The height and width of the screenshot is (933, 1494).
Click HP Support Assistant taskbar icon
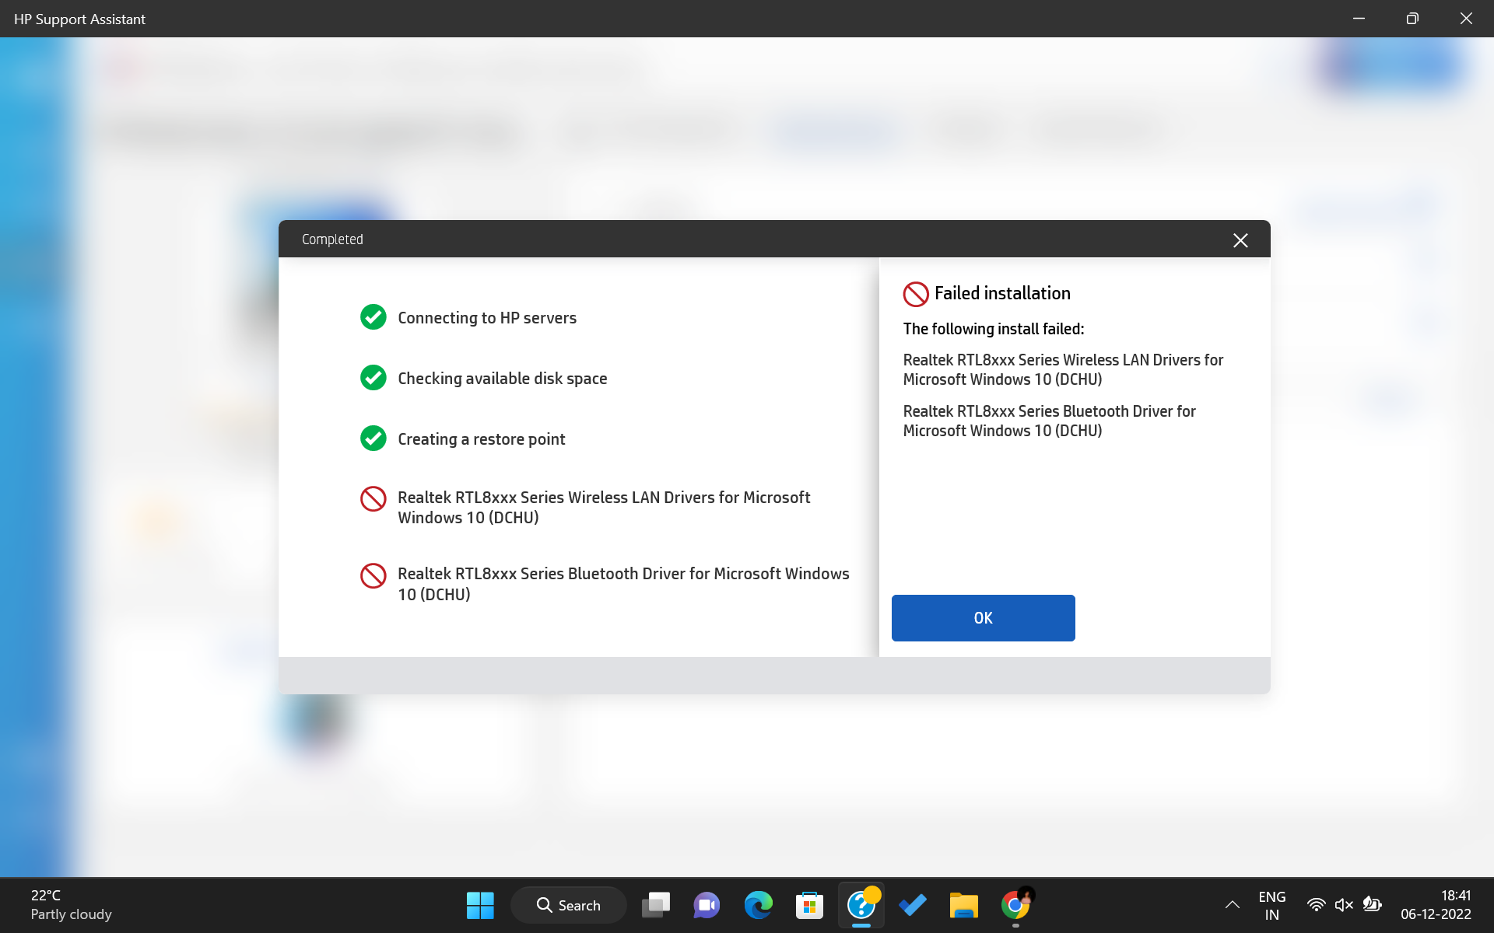point(861,905)
